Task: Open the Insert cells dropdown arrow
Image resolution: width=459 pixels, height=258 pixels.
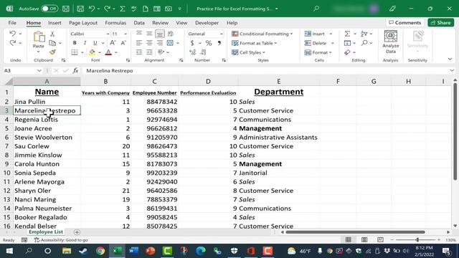Action: click(x=331, y=34)
